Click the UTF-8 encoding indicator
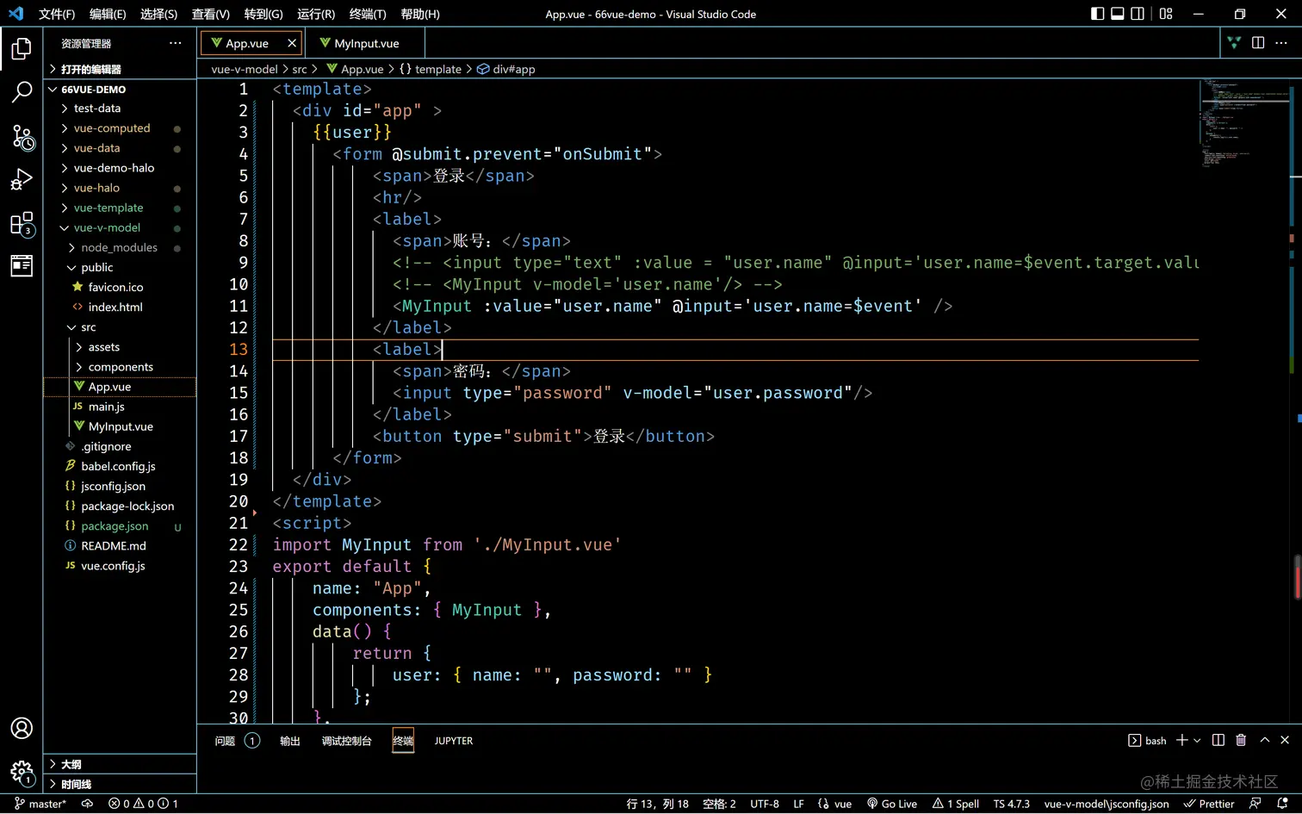This screenshot has height=814, width=1302. [765, 804]
